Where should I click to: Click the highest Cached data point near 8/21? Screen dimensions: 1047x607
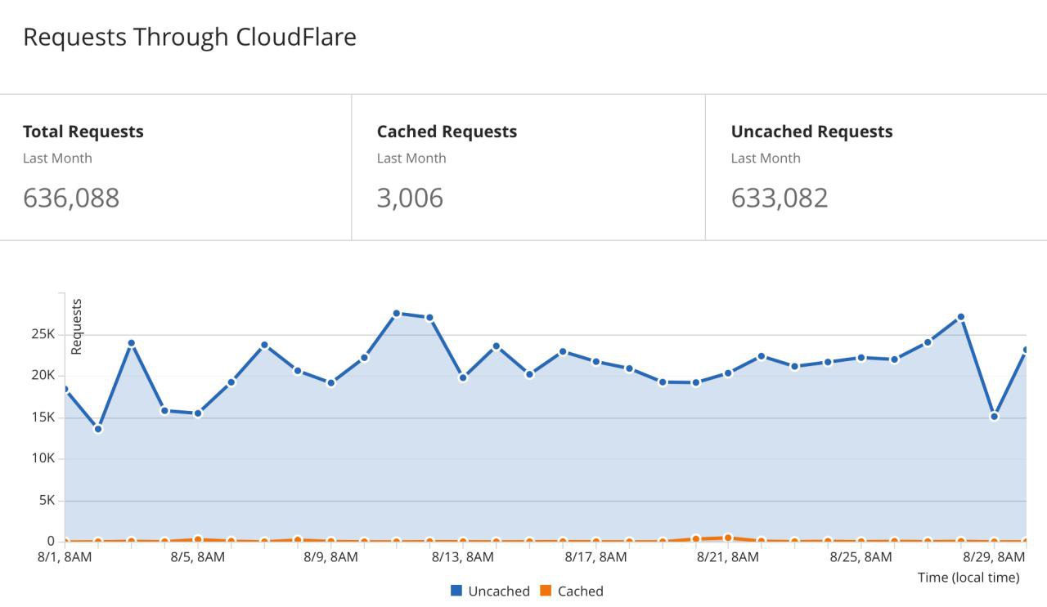(728, 538)
